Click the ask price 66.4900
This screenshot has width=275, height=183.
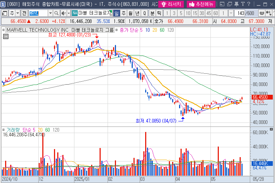(x=175, y=22)
